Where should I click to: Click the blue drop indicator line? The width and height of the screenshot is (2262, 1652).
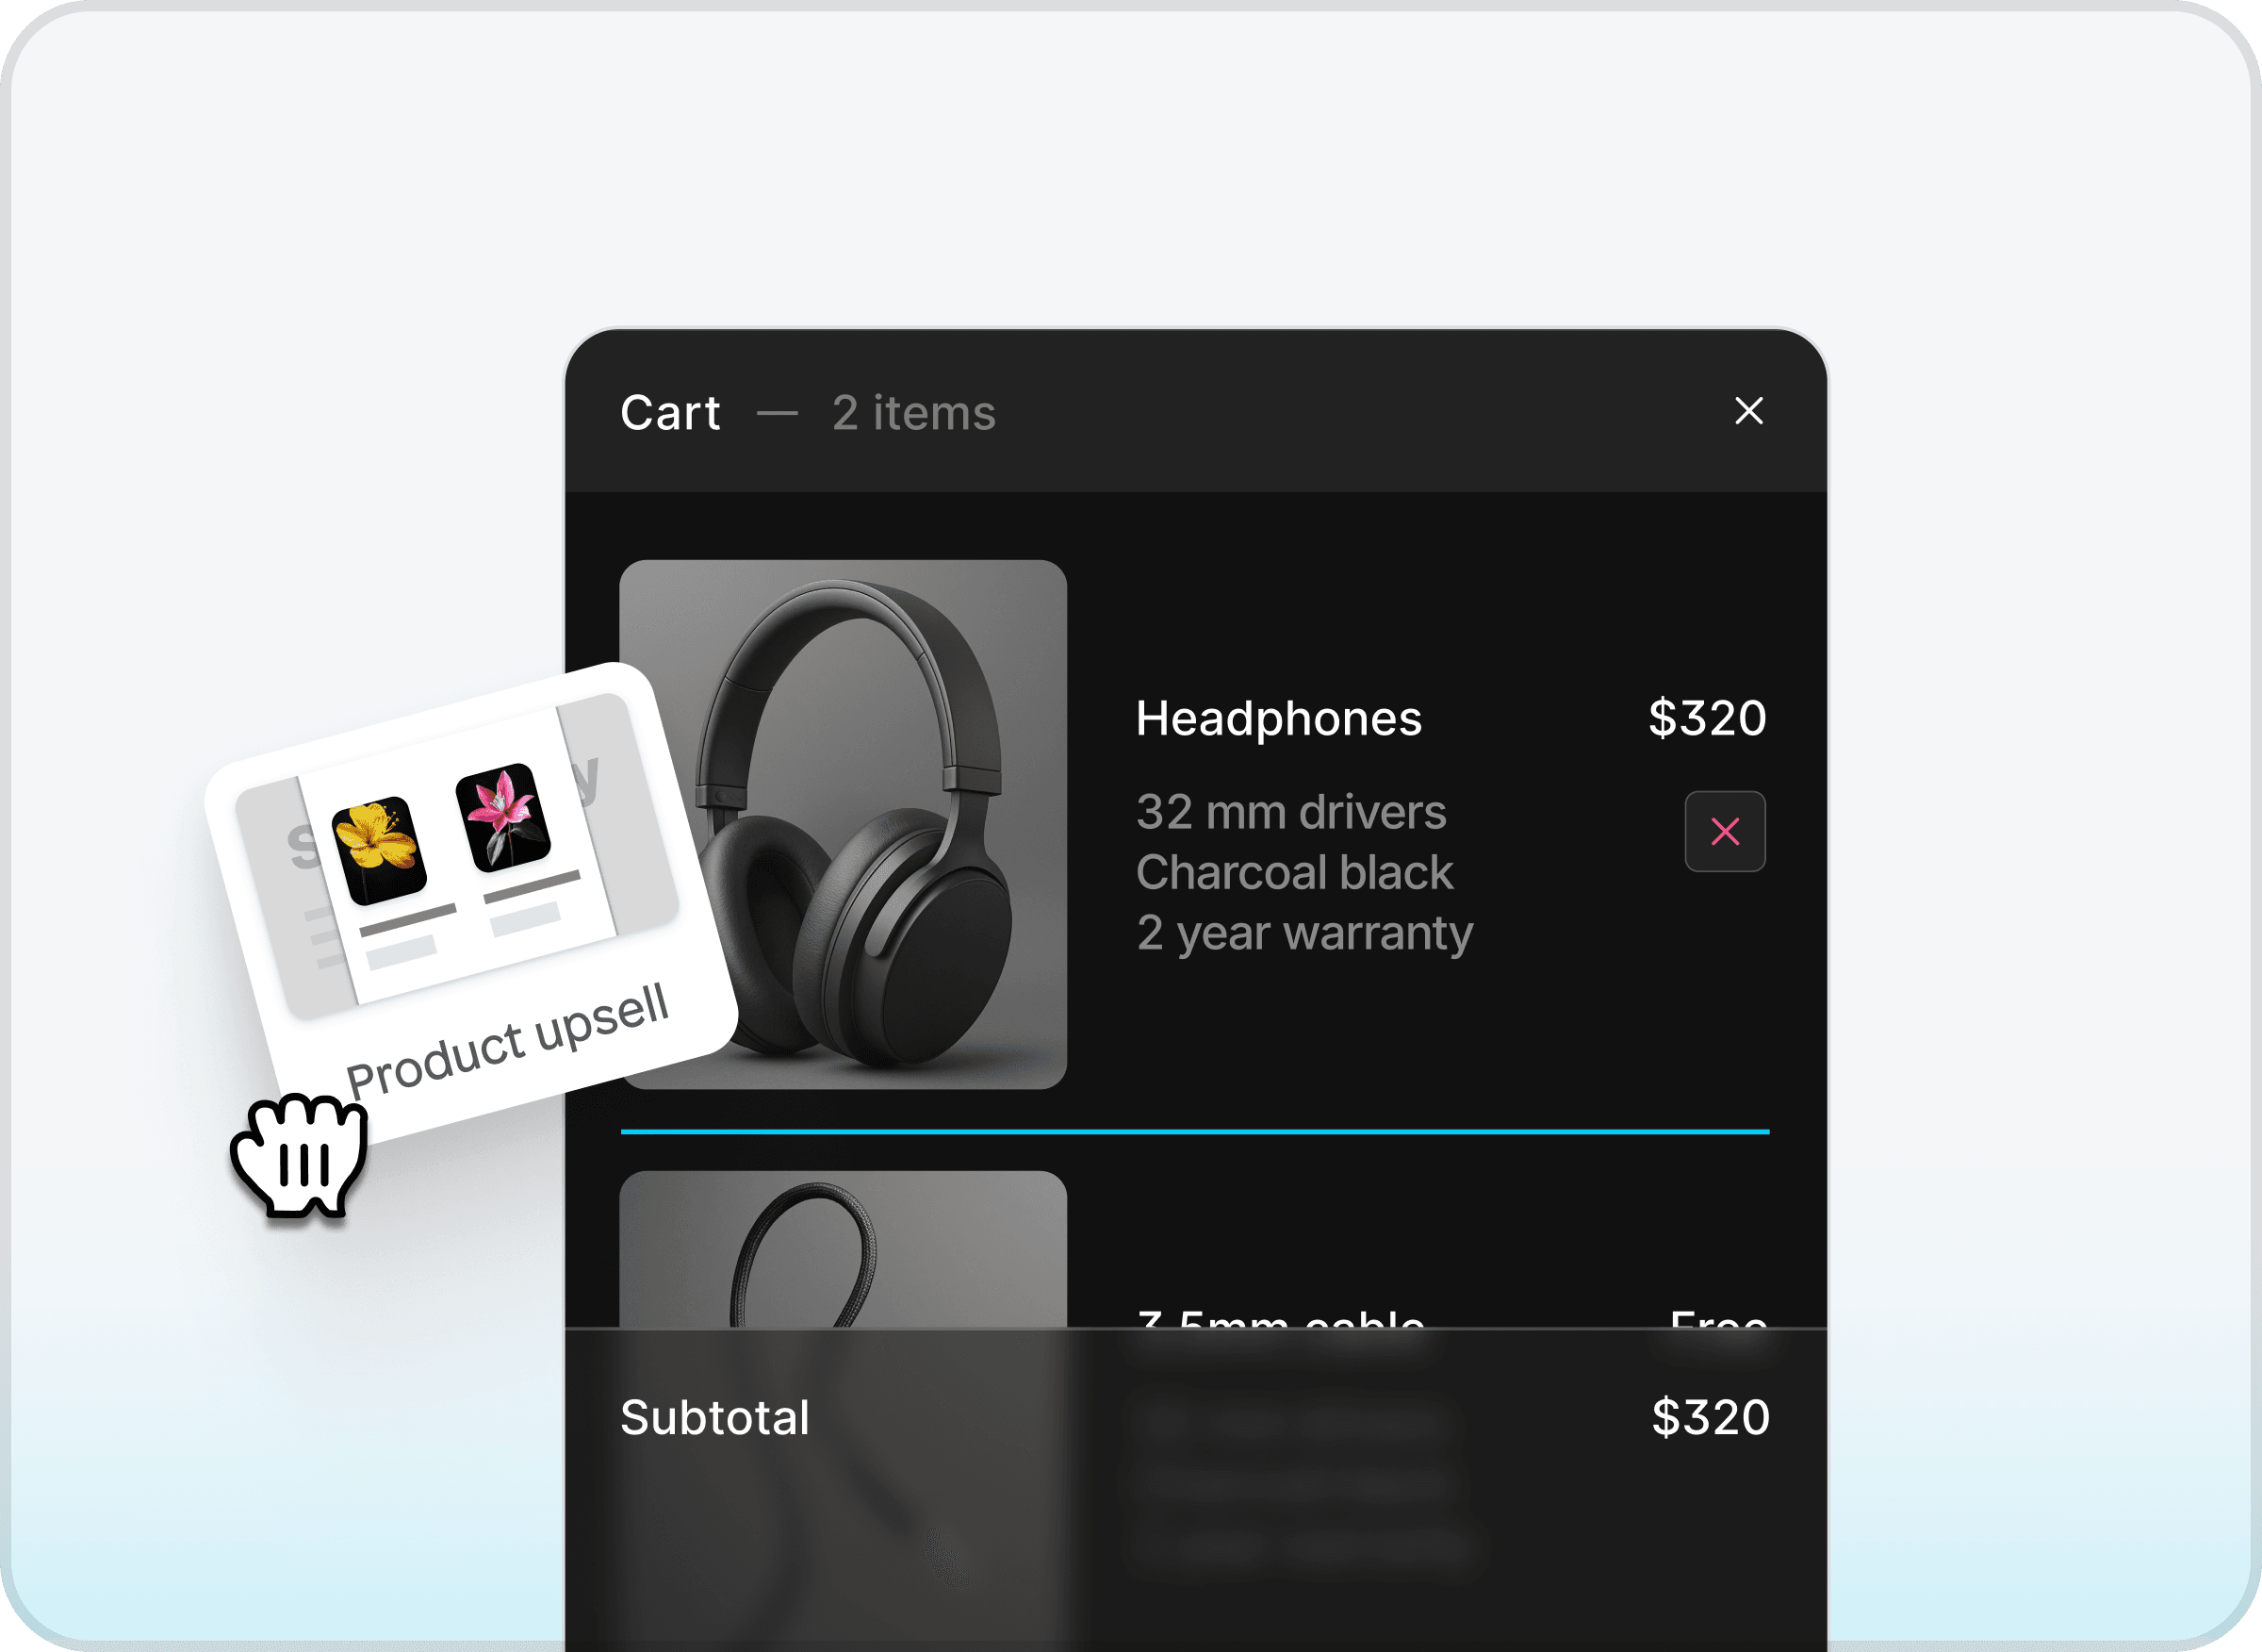pyautogui.click(x=1194, y=1131)
